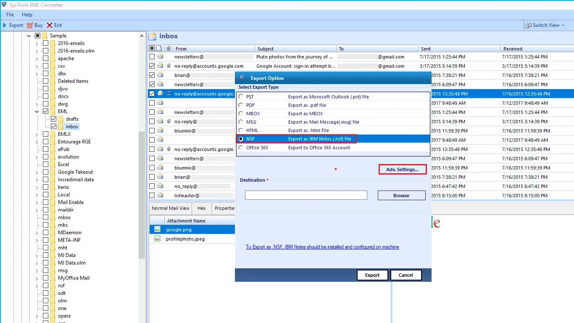
Task: Click Export in the Export Option dialog
Action: [372, 275]
